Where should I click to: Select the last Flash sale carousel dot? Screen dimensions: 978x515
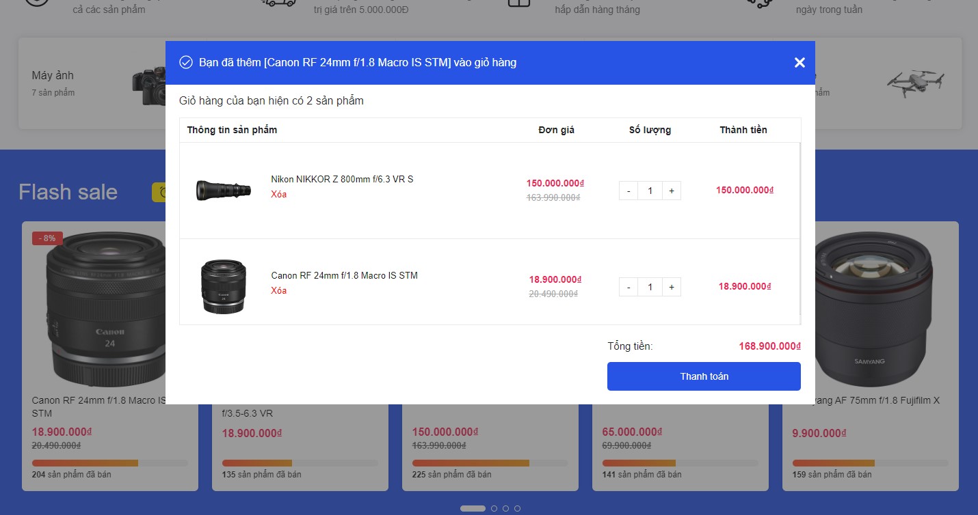tap(517, 508)
